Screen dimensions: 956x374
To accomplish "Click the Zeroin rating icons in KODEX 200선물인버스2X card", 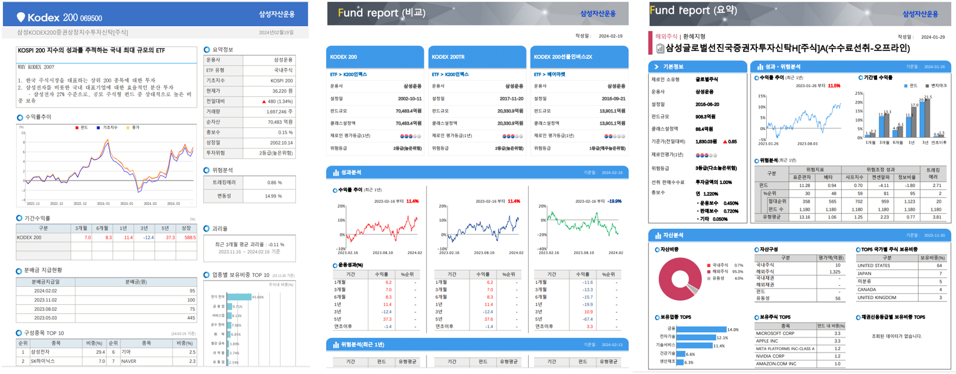I will 615,136.
